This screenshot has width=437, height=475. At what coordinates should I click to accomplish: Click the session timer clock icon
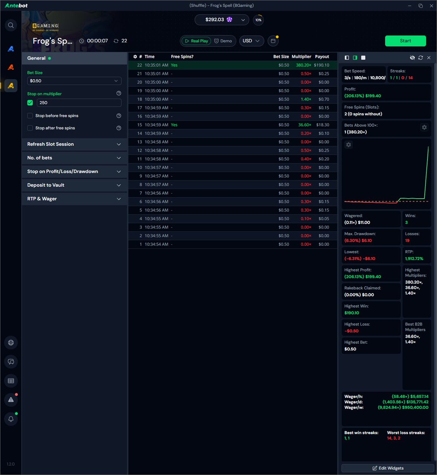82,41
